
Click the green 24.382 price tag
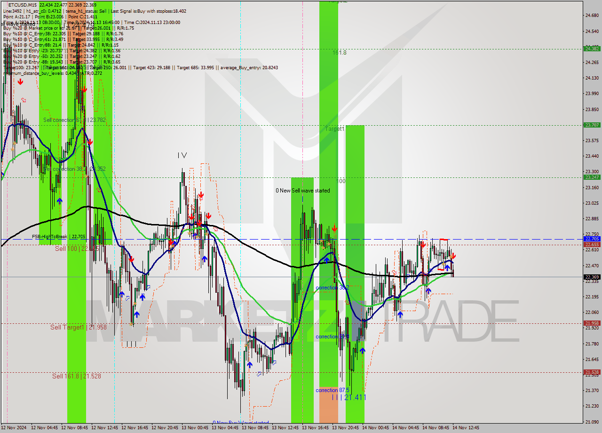coord(592,48)
